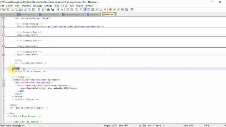The height and width of the screenshot is (127, 226).
Task: Open the Encoding menu
Action: [26, 6]
